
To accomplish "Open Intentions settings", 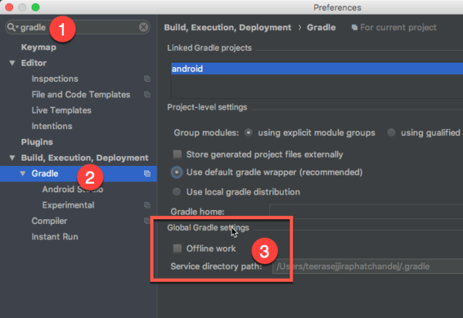I will pos(52,126).
